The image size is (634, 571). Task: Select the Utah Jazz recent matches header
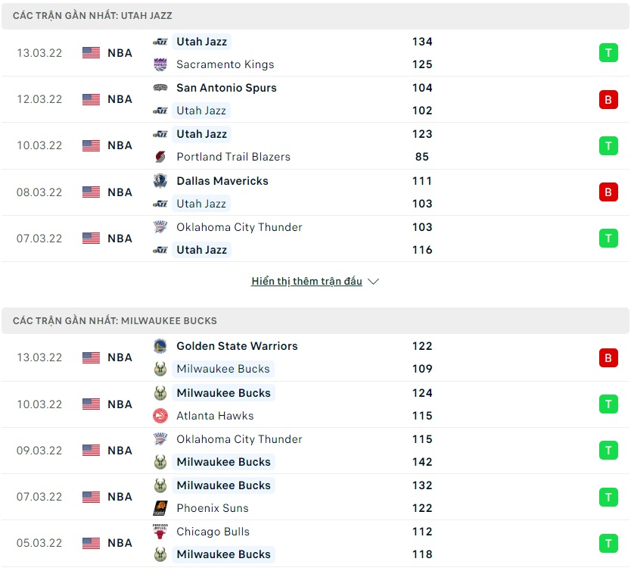[x=92, y=15]
